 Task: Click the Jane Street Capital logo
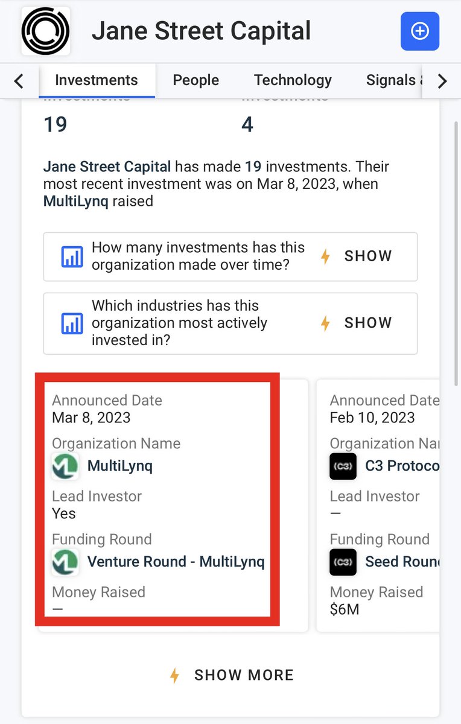[x=45, y=31]
